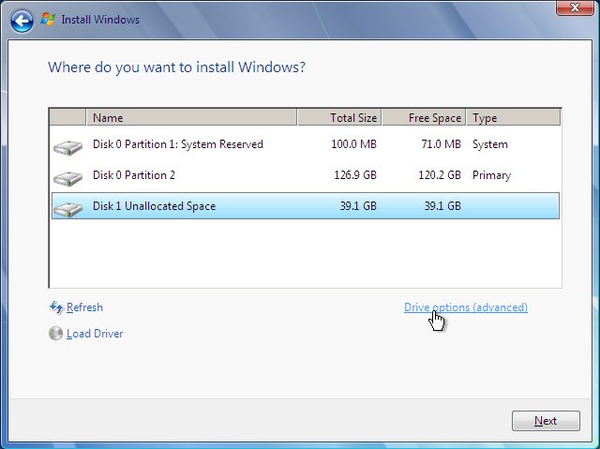The width and height of the screenshot is (600, 449).
Task: Click the Total Size column header
Action: 339,118
